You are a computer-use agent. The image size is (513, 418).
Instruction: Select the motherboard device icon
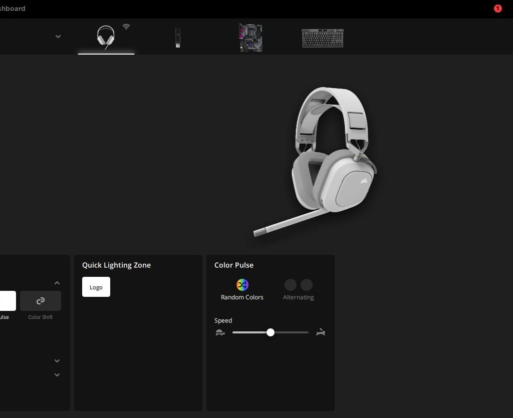tap(250, 38)
